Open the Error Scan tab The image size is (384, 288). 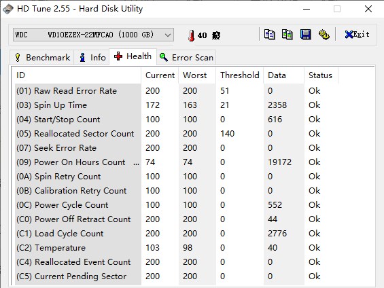(x=186, y=58)
